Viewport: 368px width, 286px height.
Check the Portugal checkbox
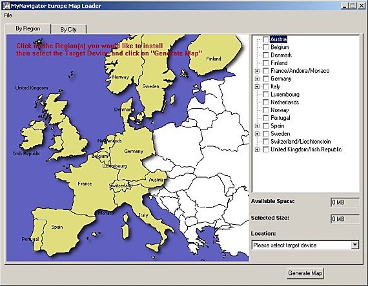tap(265, 118)
